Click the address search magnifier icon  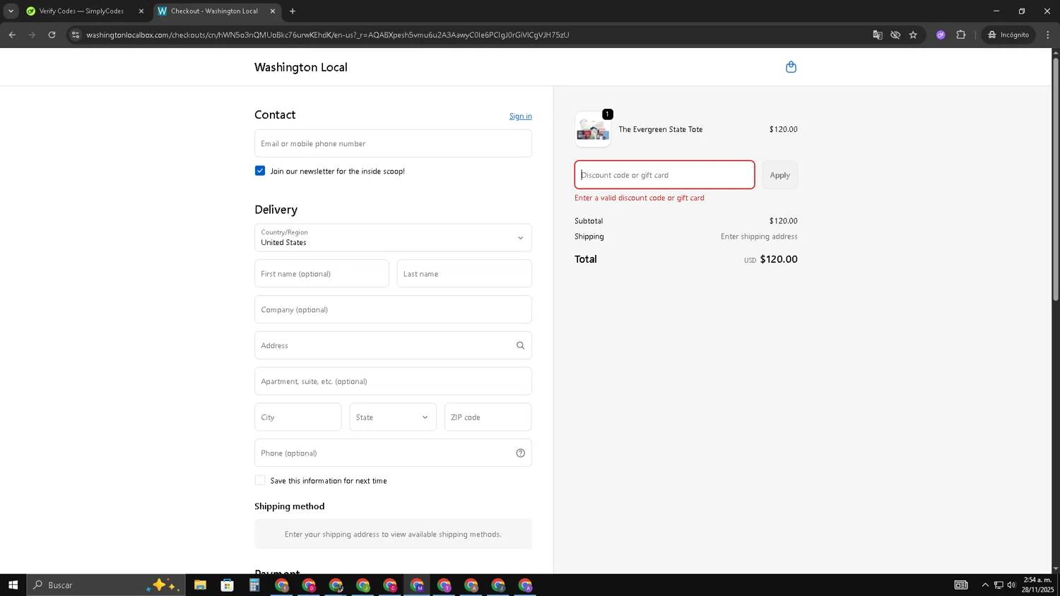520,345
